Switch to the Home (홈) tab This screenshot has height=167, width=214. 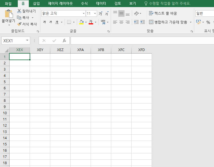click(23, 3)
